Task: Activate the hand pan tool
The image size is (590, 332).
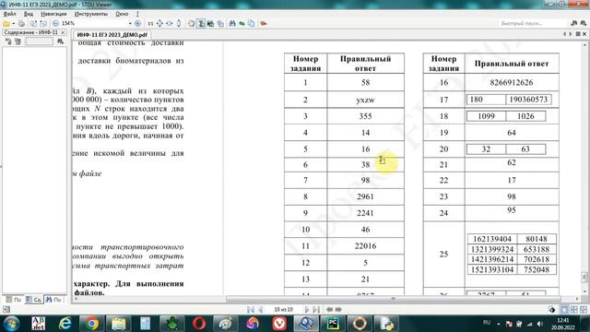Action: [192, 23]
